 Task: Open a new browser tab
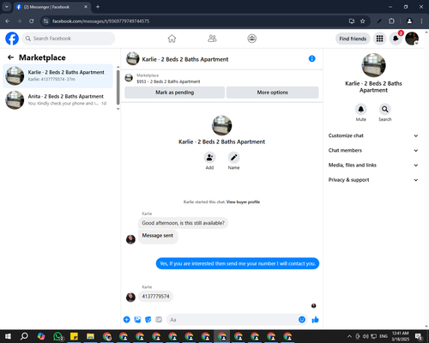[98, 7]
